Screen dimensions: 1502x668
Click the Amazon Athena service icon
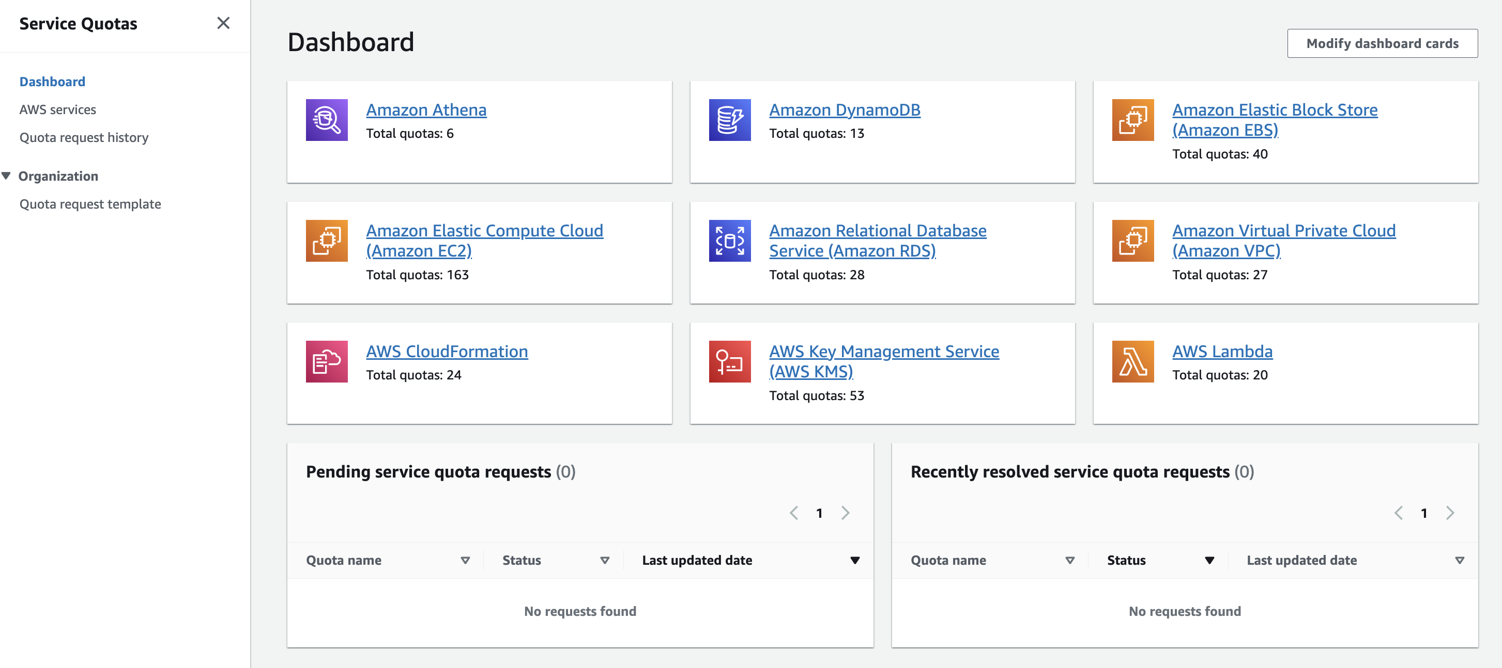(x=327, y=120)
